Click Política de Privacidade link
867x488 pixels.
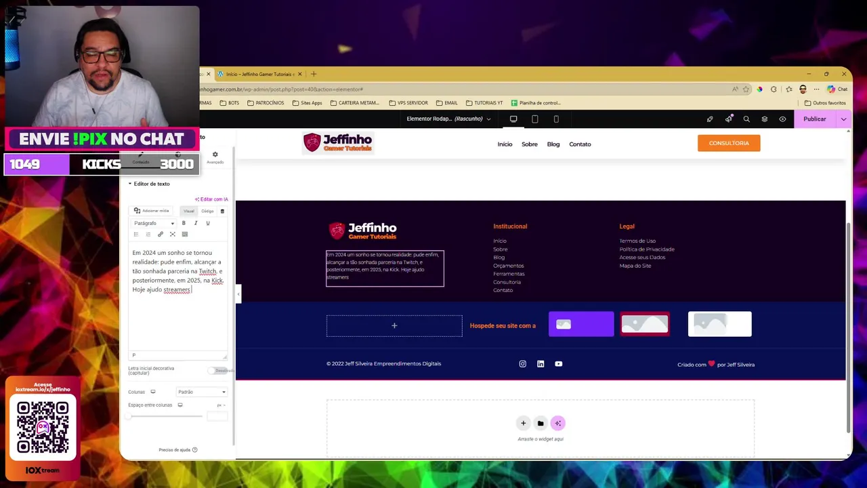click(x=647, y=249)
